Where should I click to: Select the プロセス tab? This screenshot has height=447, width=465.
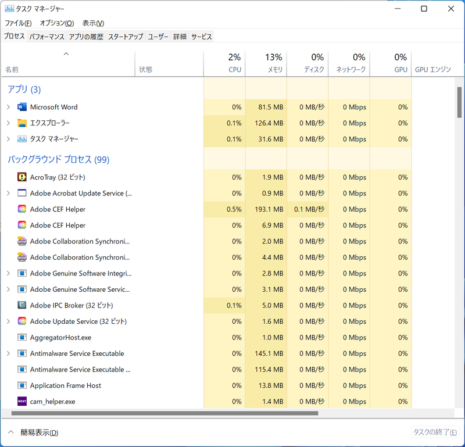pyautogui.click(x=14, y=36)
